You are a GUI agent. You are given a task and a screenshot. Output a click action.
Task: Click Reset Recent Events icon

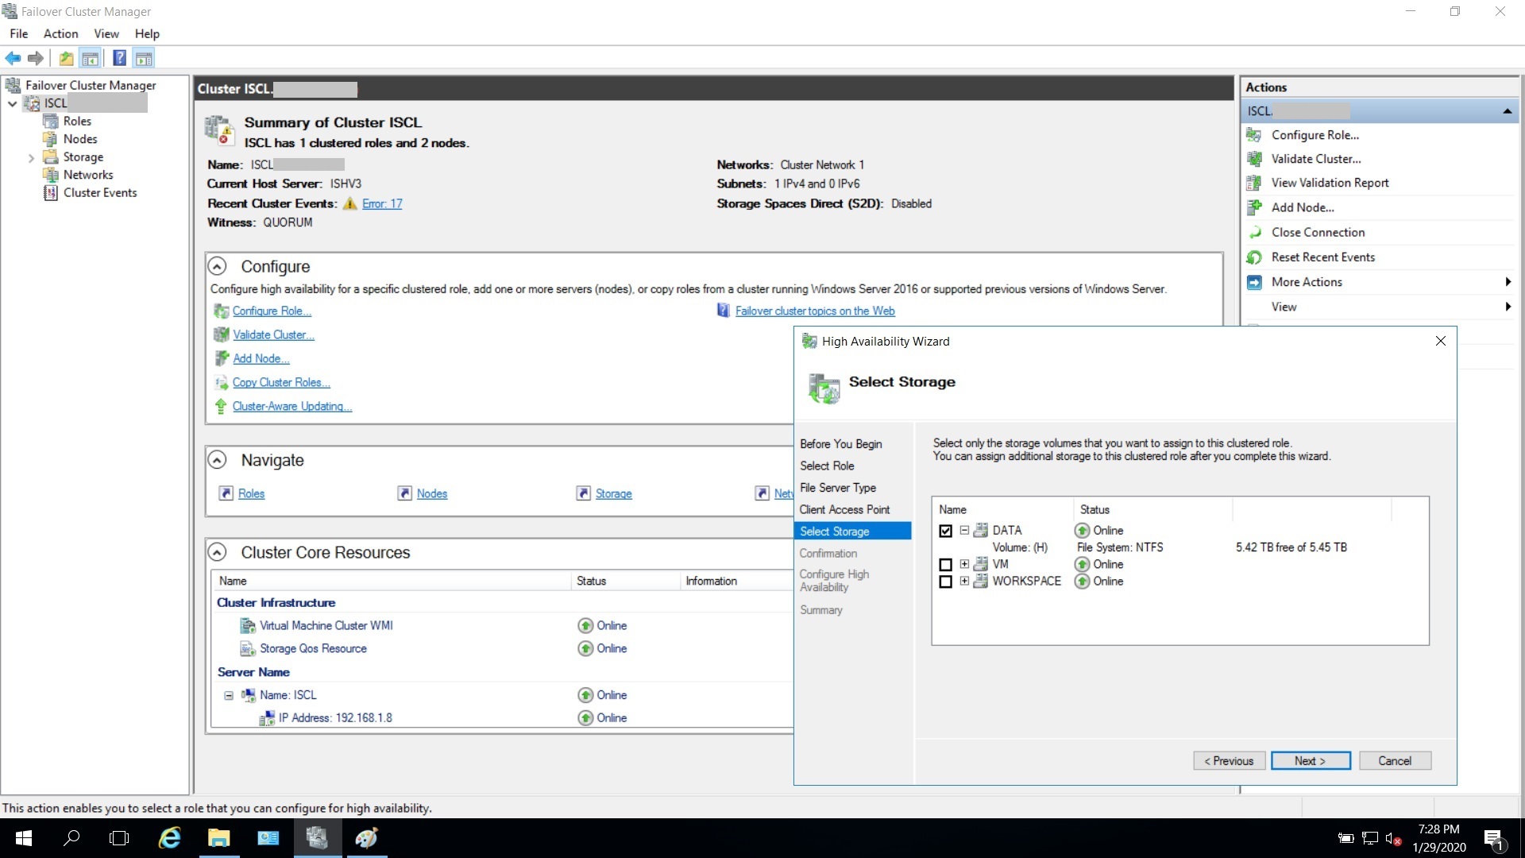pos(1254,257)
